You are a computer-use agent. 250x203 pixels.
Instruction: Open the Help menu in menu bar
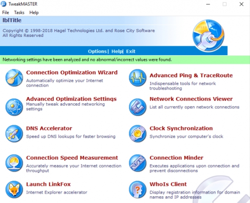pos(34,13)
